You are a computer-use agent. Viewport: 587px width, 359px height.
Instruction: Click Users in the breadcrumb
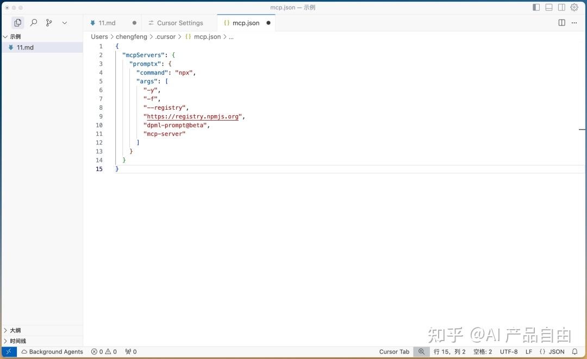point(99,36)
